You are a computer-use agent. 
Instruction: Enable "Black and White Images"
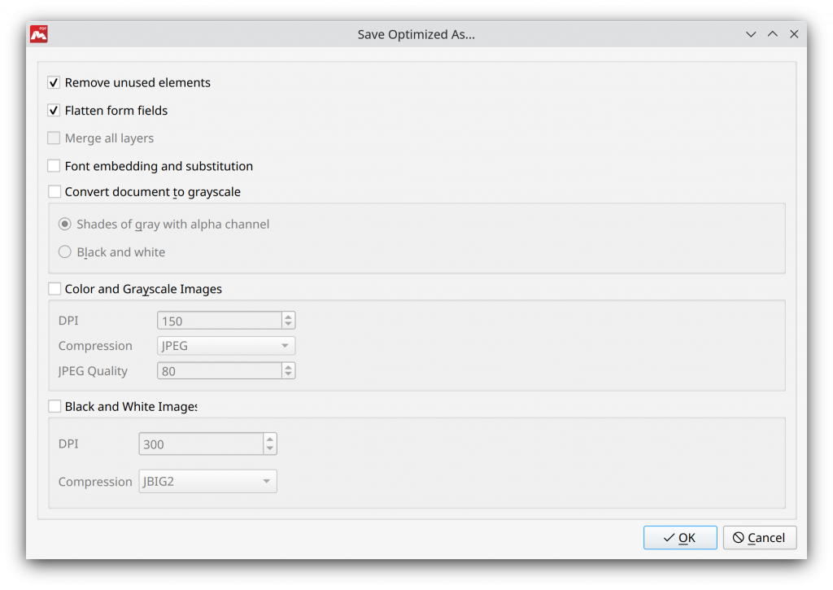click(x=55, y=406)
